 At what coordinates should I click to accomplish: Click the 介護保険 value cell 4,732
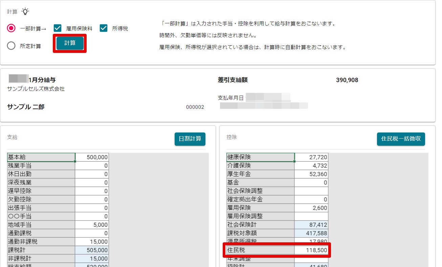[311, 166]
